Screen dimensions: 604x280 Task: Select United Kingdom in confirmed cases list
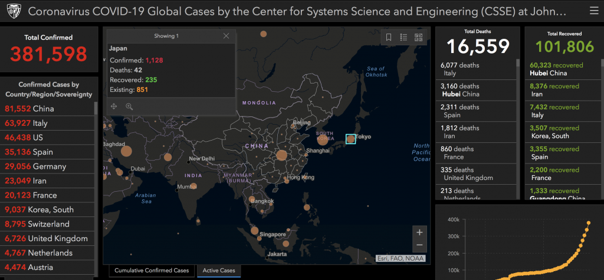pyautogui.click(x=47, y=238)
